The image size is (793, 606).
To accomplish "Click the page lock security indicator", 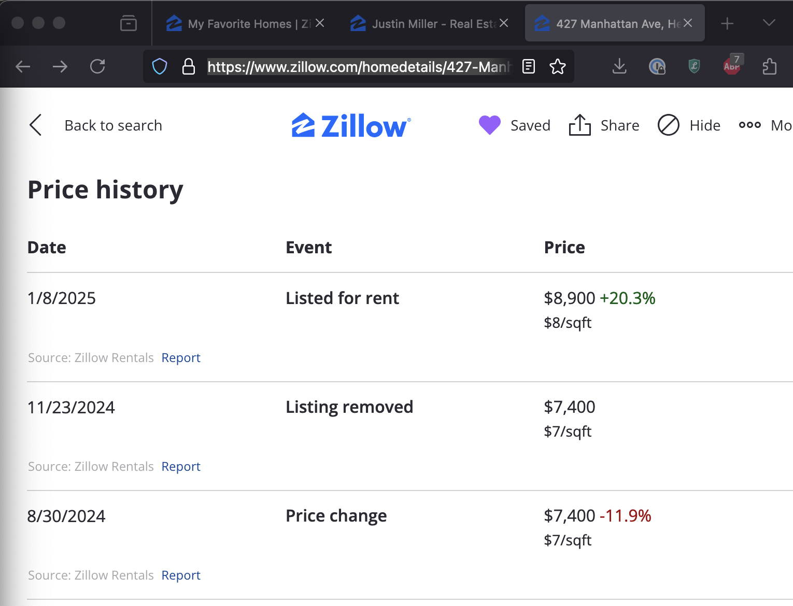I will tap(189, 66).
